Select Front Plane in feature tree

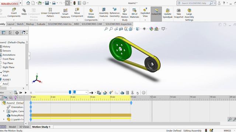8,59
